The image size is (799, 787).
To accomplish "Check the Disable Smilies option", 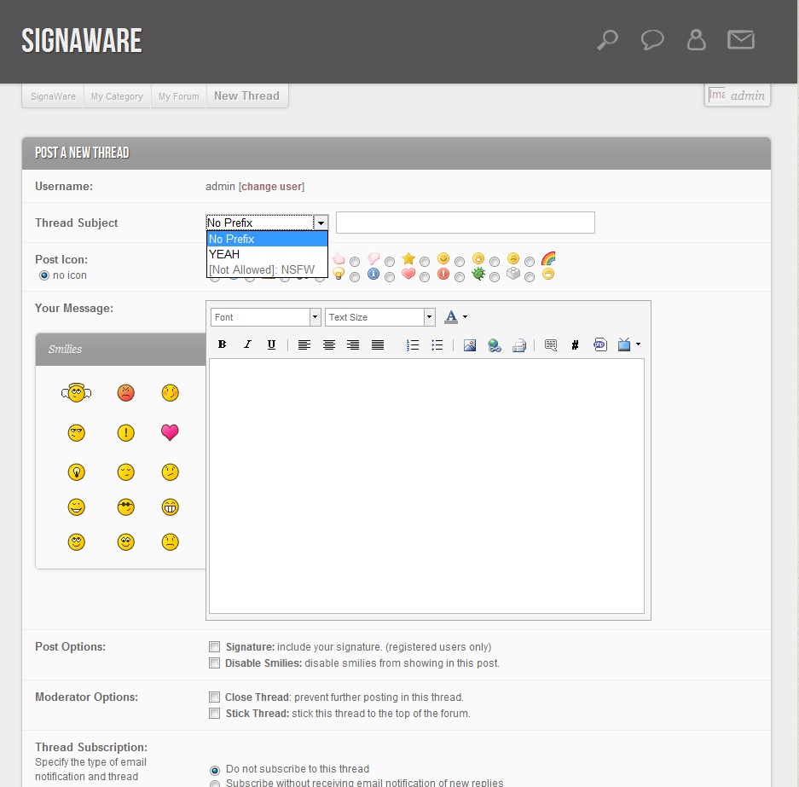I will pyautogui.click(x=215, y=663).
